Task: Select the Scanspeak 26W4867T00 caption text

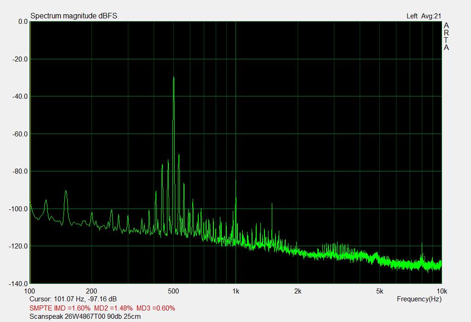Action: (x=85, y=316)
